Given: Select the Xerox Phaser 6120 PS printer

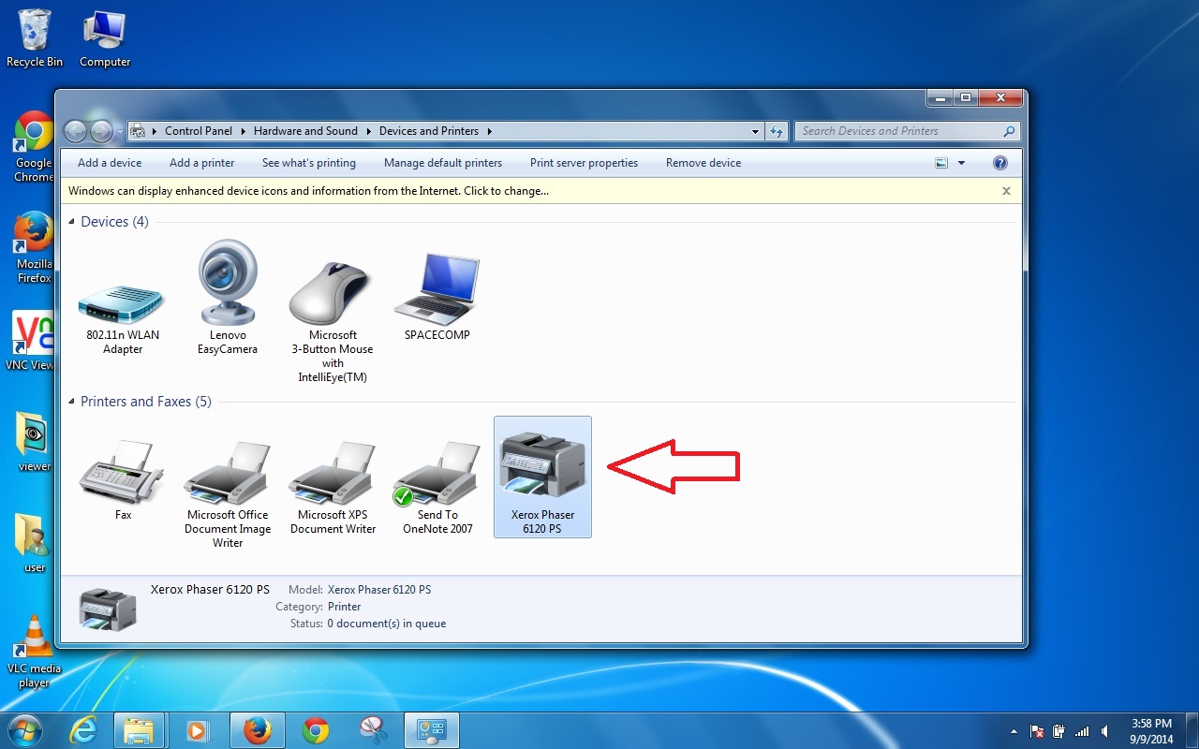Looking at the screenshot, I should [542, 477].
